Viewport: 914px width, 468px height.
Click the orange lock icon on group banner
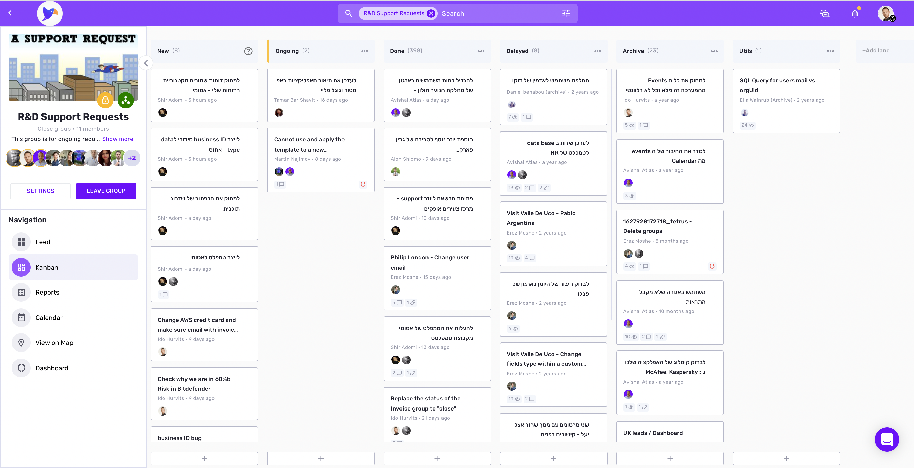pyautogui.click(x=105, y=100)
